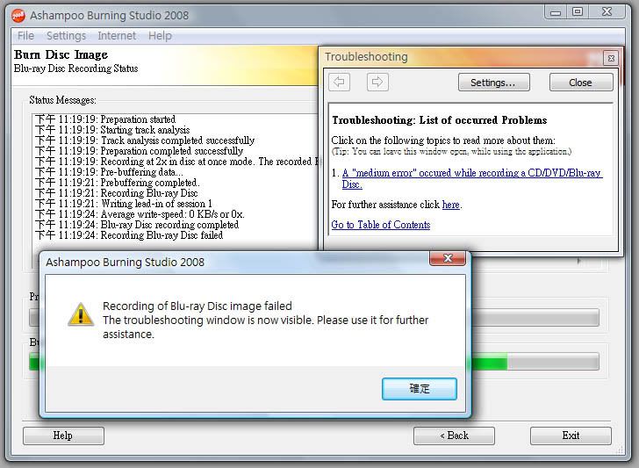Screen dimensions: 639x468
Task: Click the Close button in Troubleshooting
Action: click(581, 83)
